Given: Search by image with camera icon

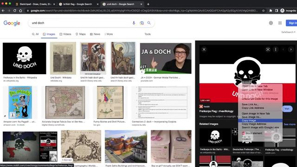Looking at the screenshot, I should (x=142, y=23).
